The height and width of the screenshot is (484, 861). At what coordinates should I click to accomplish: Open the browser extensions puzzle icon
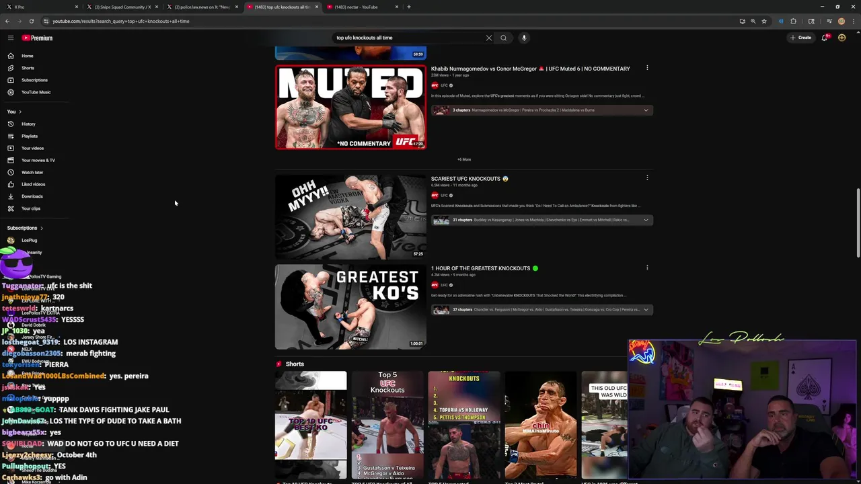(793, 21)
